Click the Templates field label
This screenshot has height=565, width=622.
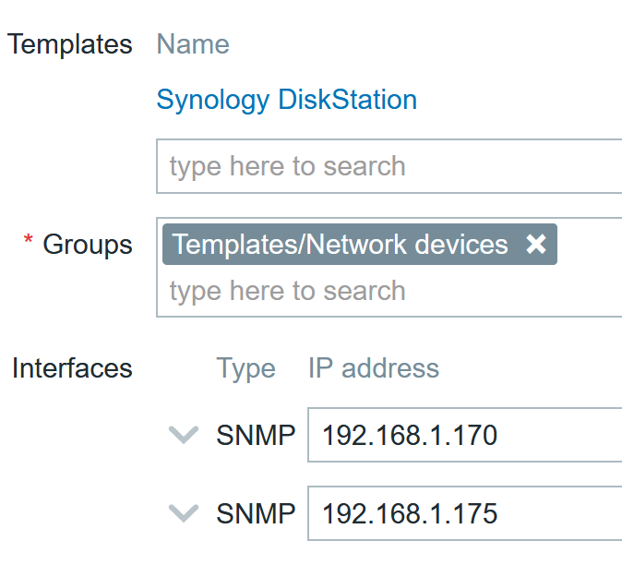[70, 44]
